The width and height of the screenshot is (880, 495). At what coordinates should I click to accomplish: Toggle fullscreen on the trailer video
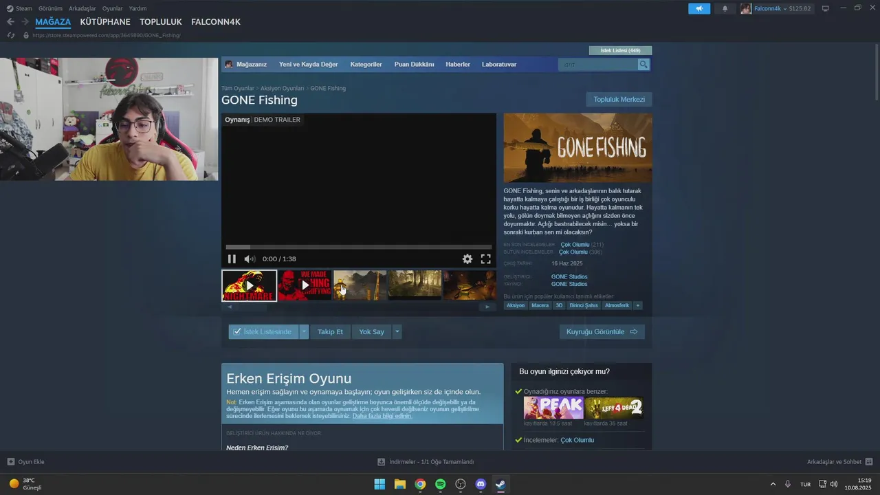(485, 259)
